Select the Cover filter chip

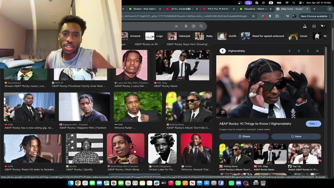click(x=299, y=36)
